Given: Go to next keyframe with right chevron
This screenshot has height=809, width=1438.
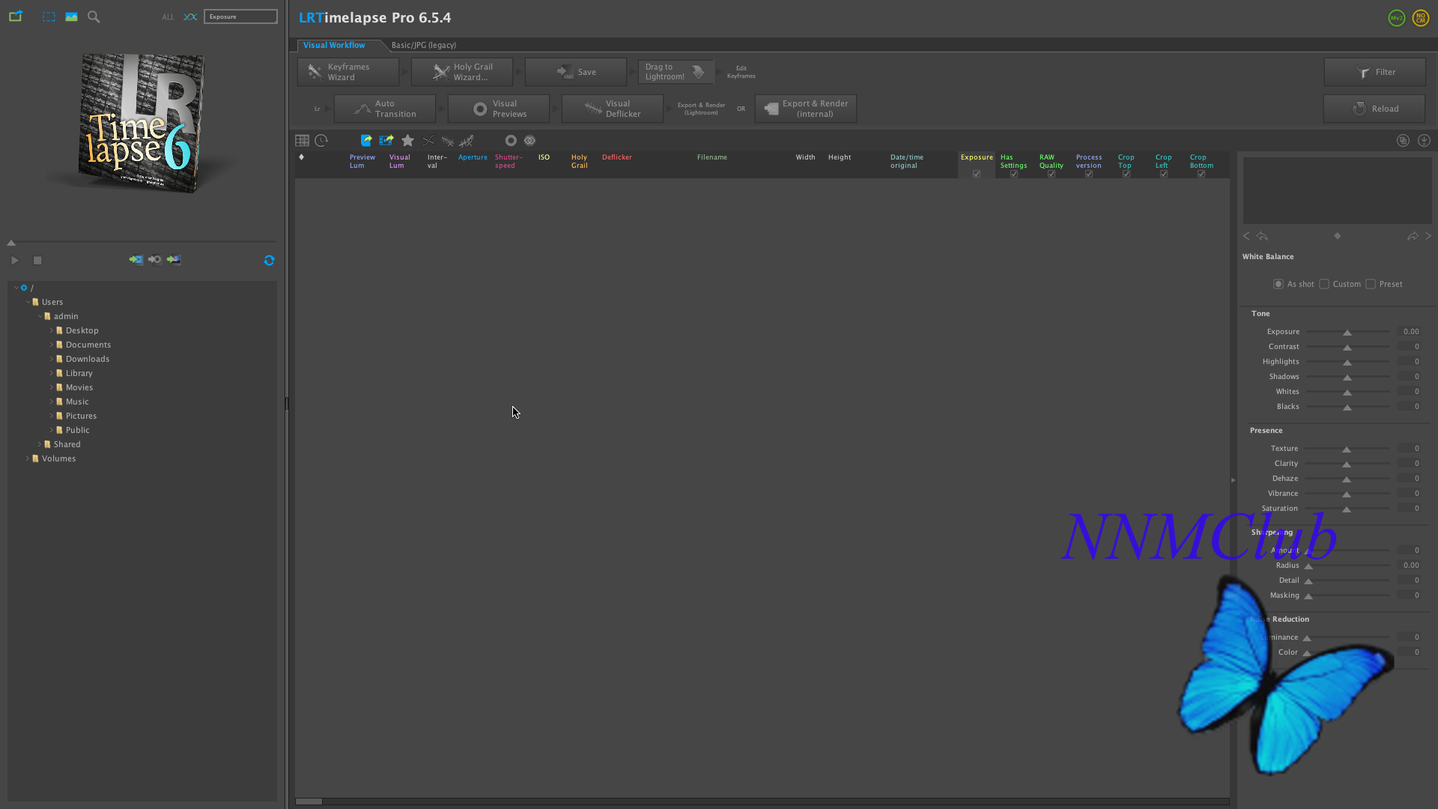Looking at the screenshot, I should [1428, 236].
